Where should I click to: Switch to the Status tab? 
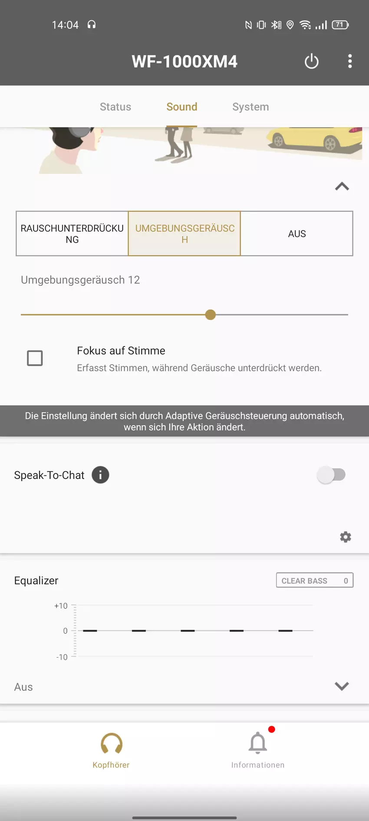point(115,107)
